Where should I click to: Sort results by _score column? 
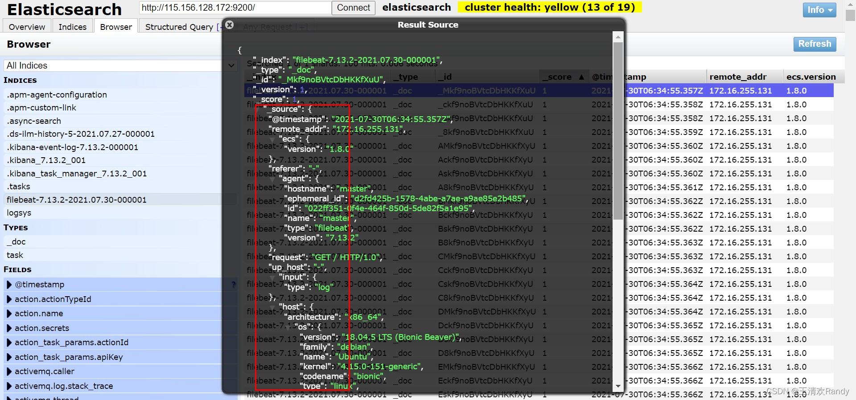pos(564,77)
